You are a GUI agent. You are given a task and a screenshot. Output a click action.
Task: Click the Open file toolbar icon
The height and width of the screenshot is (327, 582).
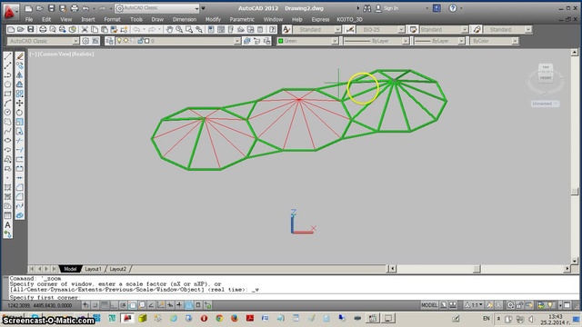21,29
